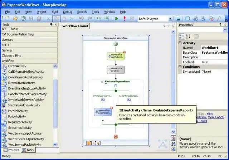Collapse the Activity property category
Image resolution: width=229 pixels, height=160 pixels.
180,43
